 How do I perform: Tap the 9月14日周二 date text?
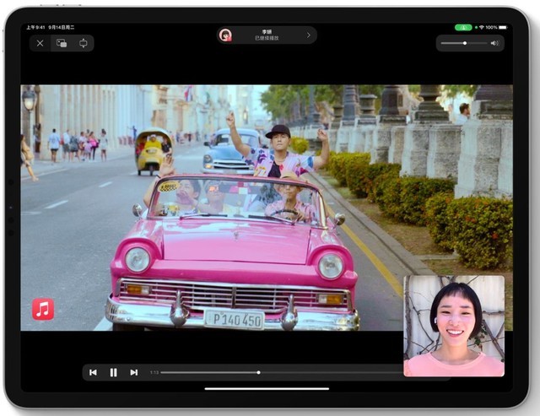pos(62,27)
